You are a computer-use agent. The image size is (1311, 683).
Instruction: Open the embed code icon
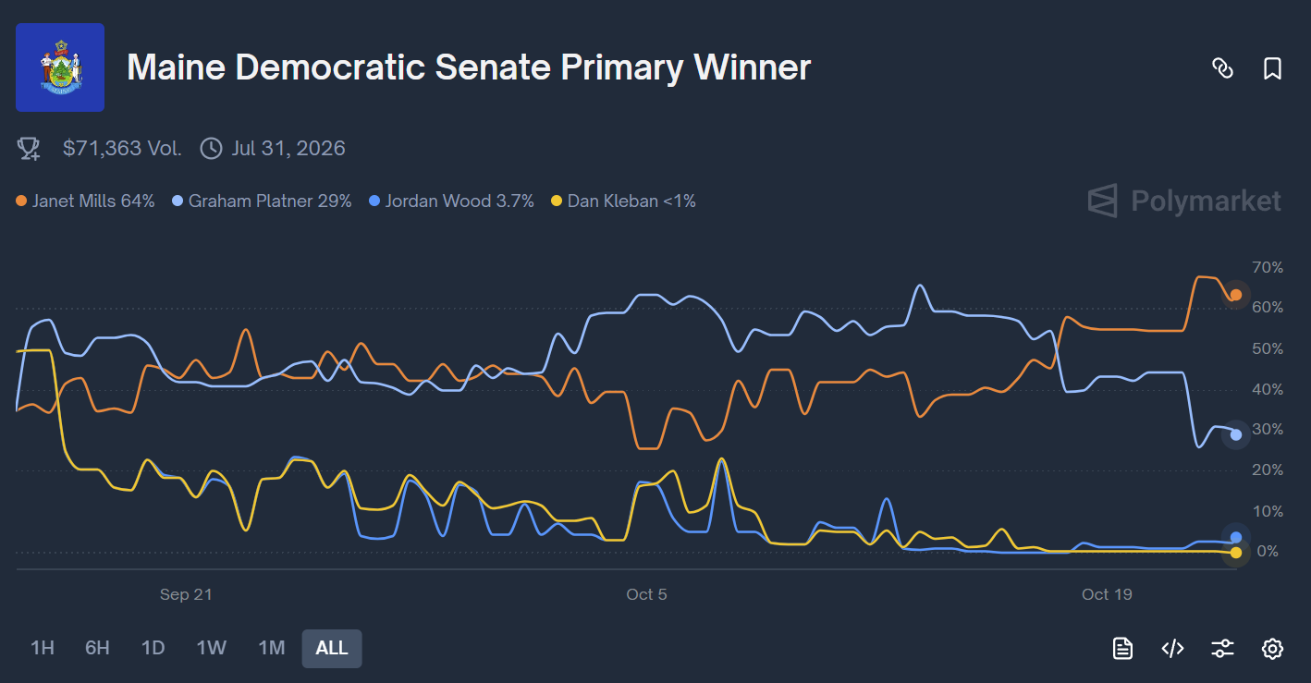coord(1172,648)
